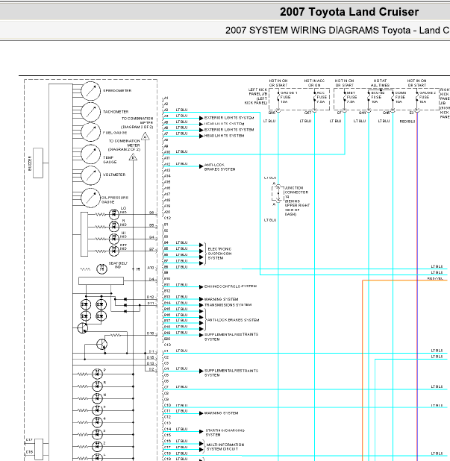
Task: Click the Voltmeter gauge symbol
Action: [90, 175]
